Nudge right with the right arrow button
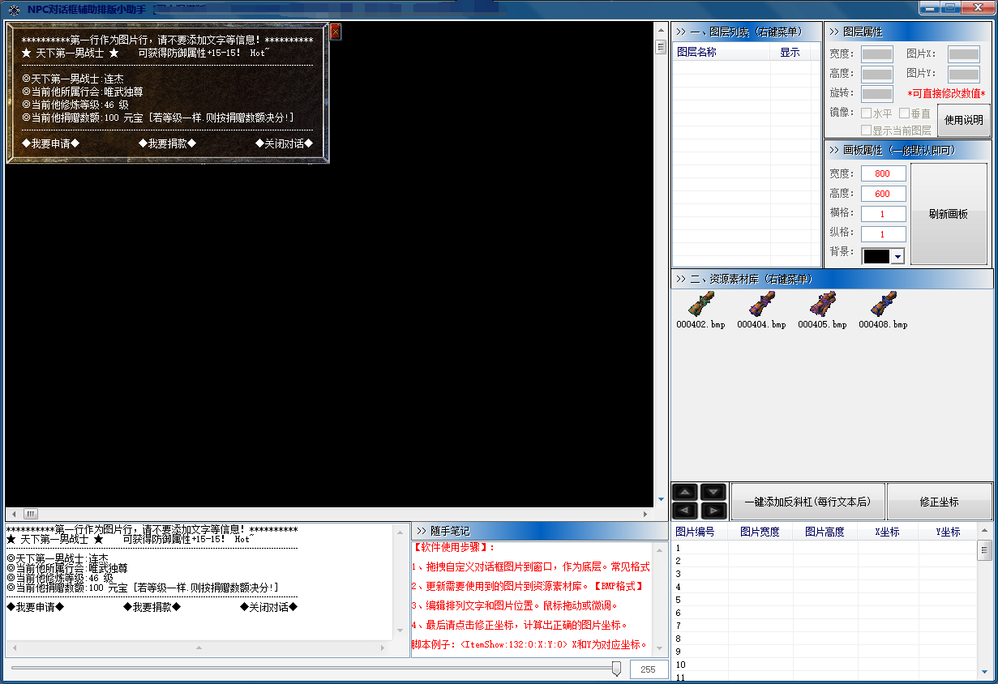998x684 pixels. (713, 511)
